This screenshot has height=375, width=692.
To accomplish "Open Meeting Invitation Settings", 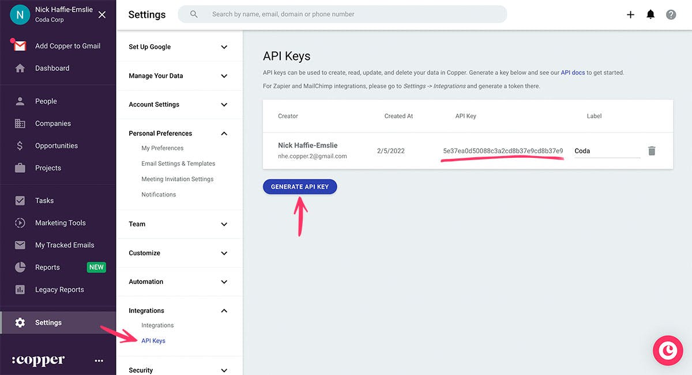I will tap(178, 179).
